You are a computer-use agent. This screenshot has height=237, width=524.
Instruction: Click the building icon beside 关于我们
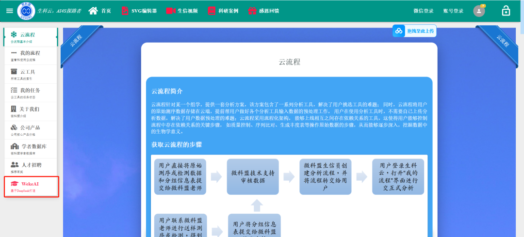click(x=14, y=109)
